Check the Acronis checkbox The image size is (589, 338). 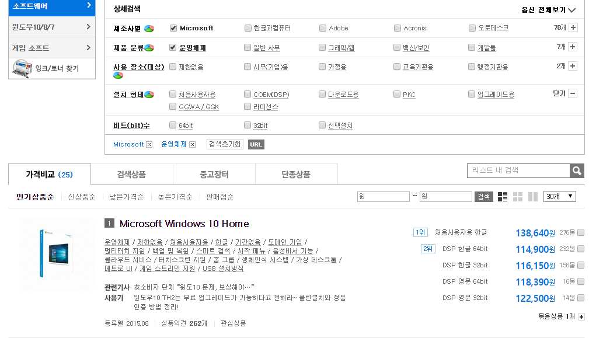coord(398,28)
